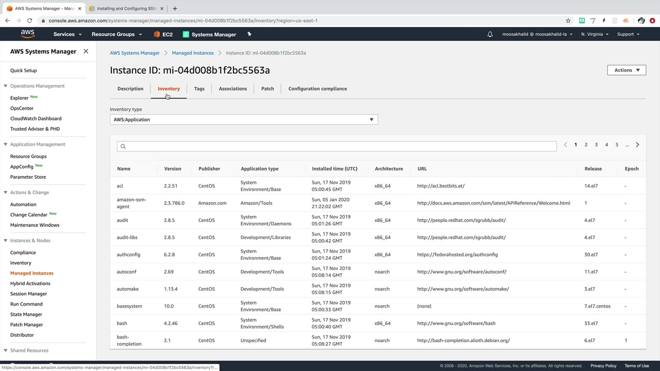Click inside the inventory search field
The image size is (660, 371).
337,146
